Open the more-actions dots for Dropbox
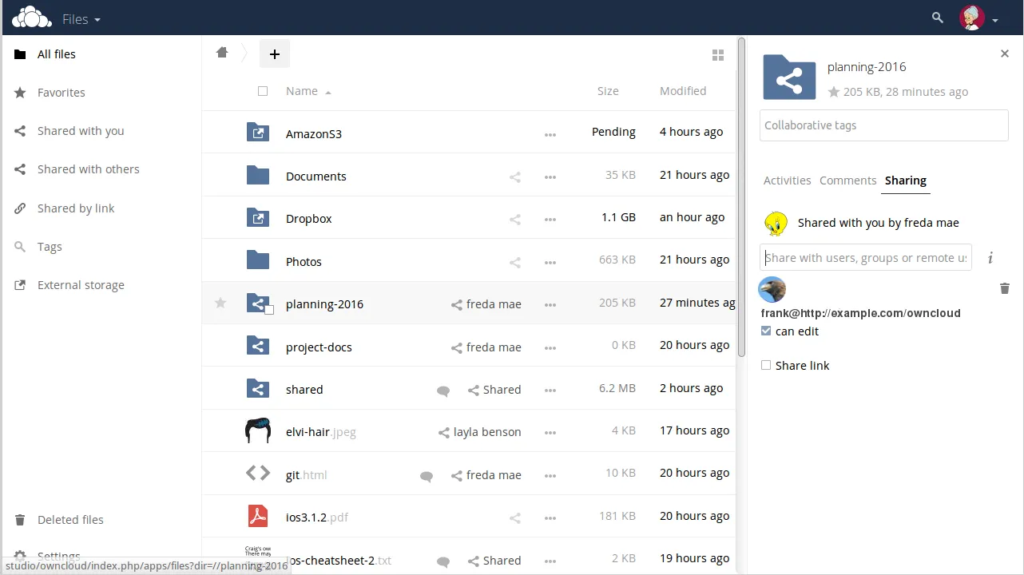Image resolution: width=1024 pixels, height=575 pixels. click(x=550, y=219)
